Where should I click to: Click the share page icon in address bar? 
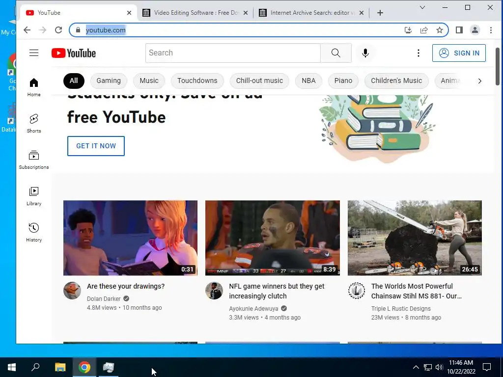[424, 30]
